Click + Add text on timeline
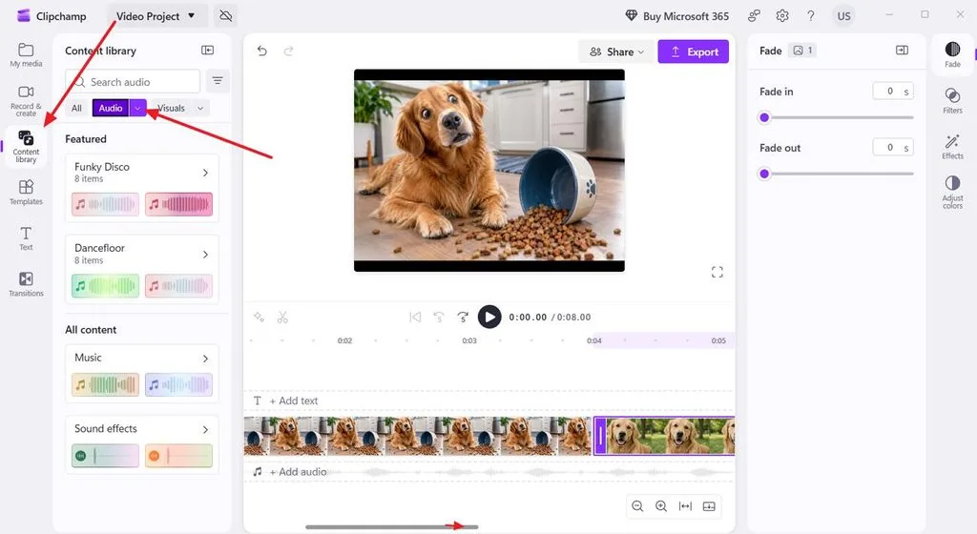977x534 pixels. click(x=294, y=400)
